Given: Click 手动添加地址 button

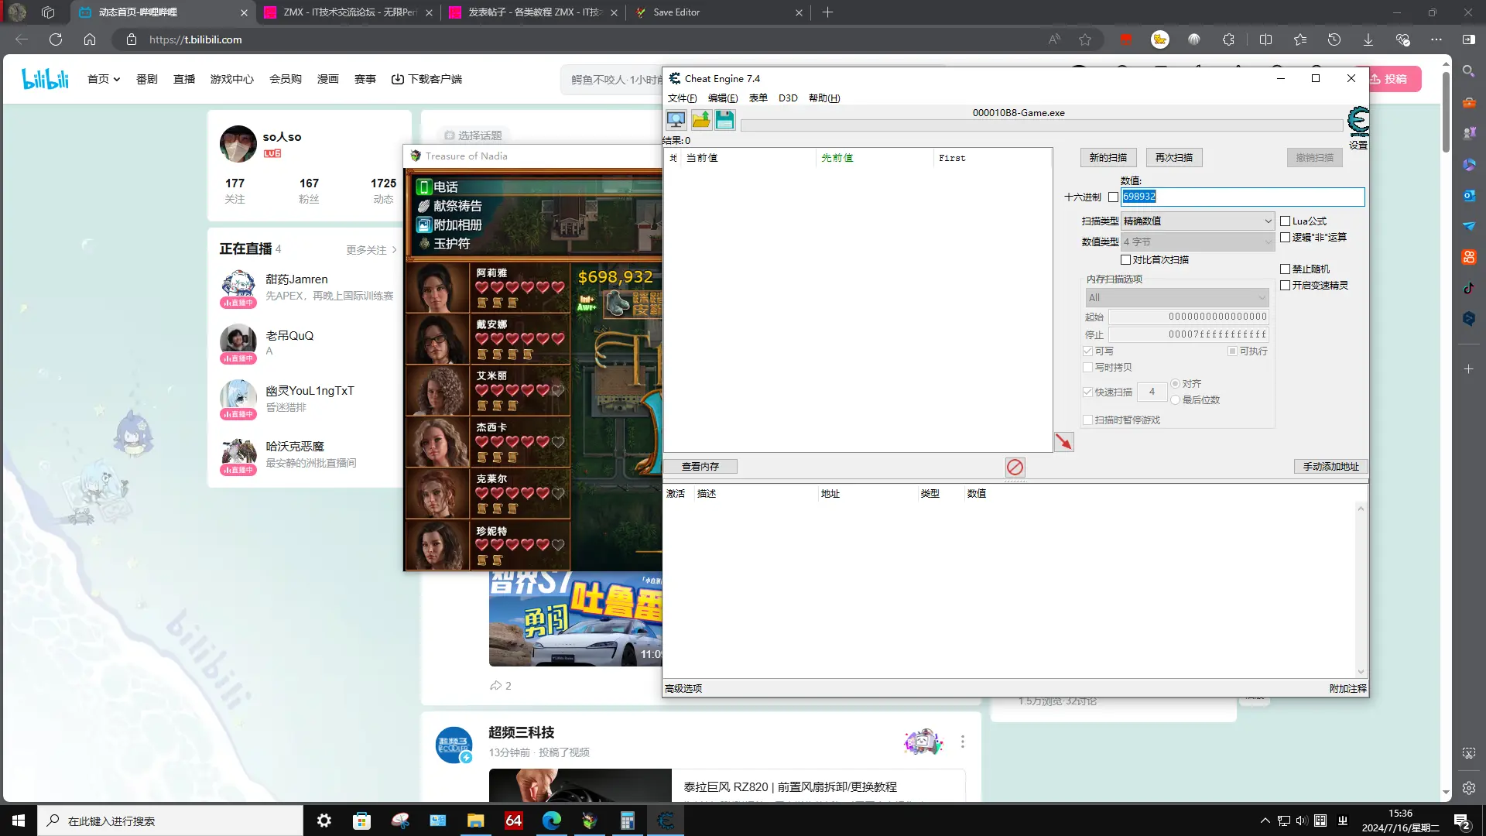Looking at the screenshot, I should coord(1330,467).
